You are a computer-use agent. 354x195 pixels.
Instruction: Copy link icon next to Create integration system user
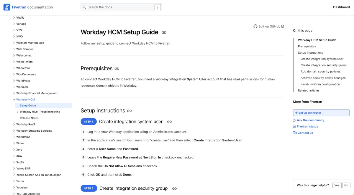169,122
